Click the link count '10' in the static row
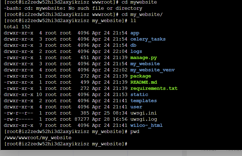 pyautogui.click(x=39, y=94)
